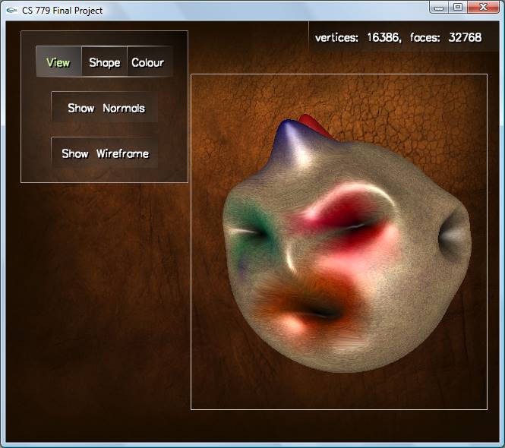Open the Shape tab
The image size is (505, 448).
click(104, 62)
